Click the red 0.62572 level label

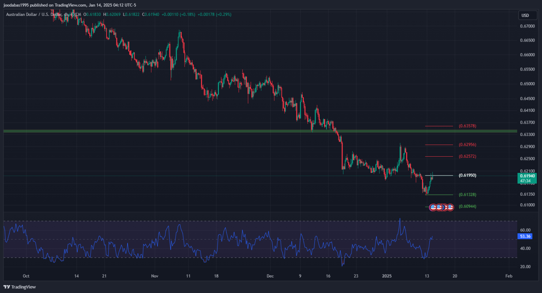tap(467, 156)
